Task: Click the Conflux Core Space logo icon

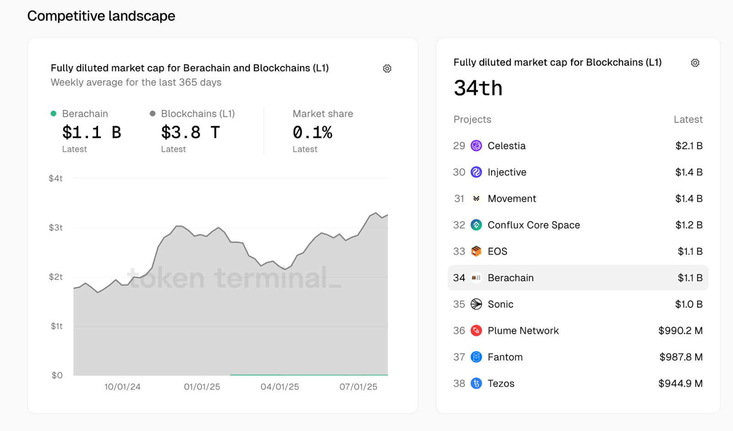Action: [x=476, y=225]
